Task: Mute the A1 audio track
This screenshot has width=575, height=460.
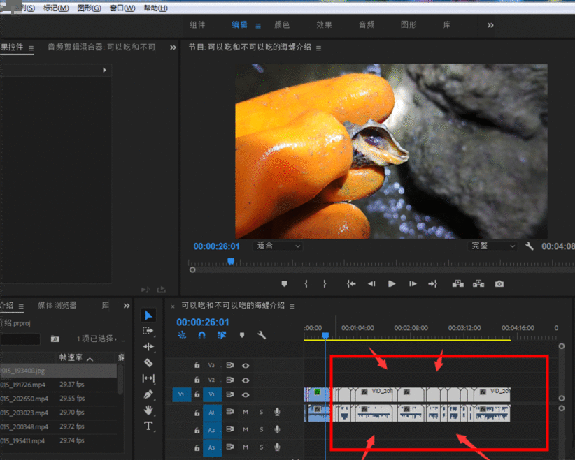Action: click(246, 412)
